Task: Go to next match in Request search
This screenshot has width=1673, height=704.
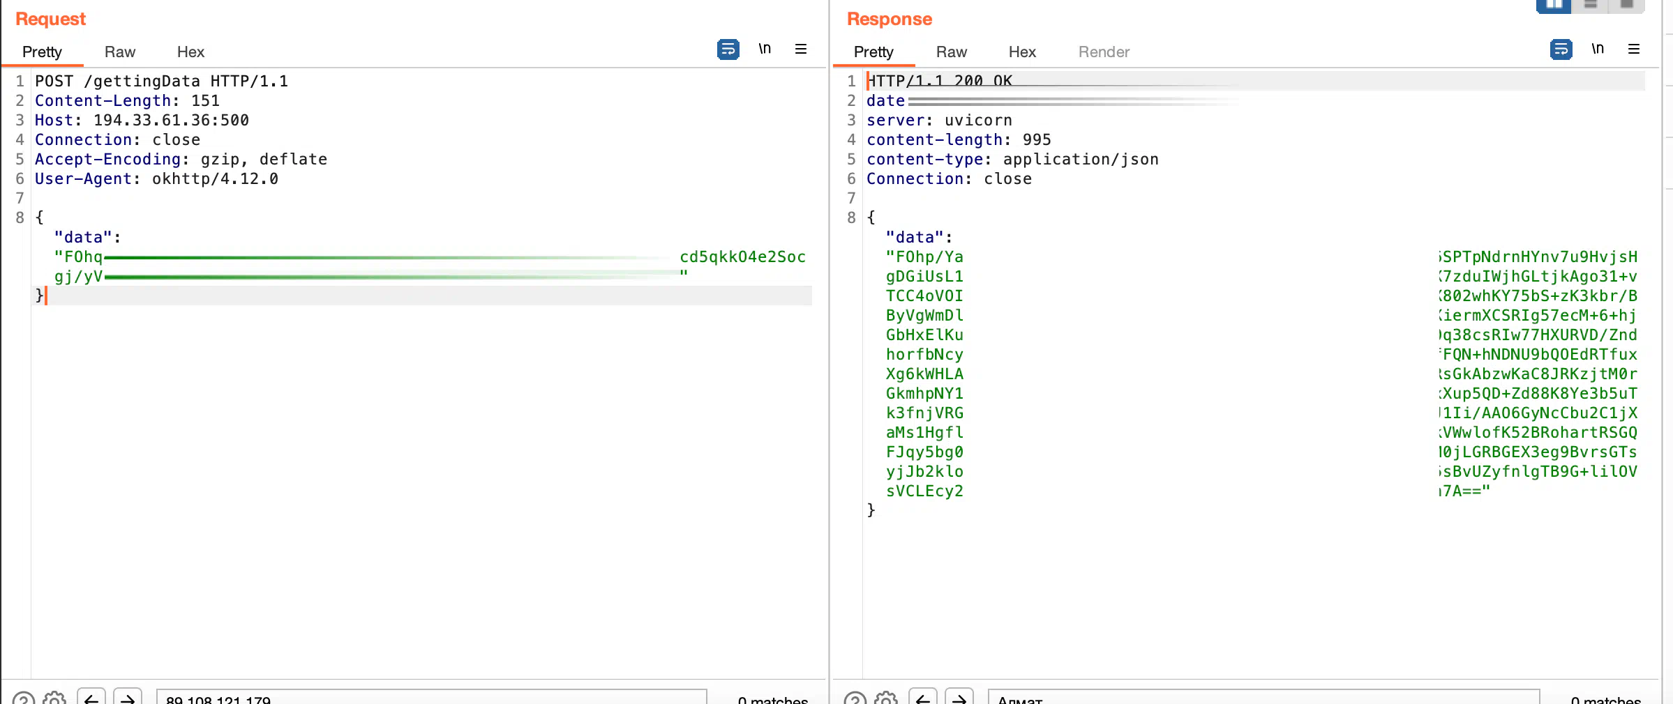Action: point(128,698)
